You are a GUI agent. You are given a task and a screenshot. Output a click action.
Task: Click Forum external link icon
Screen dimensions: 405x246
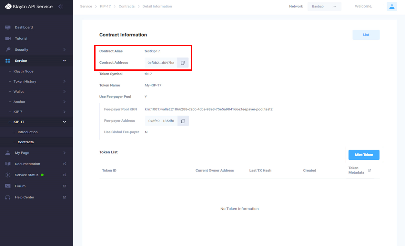(65, 186)
